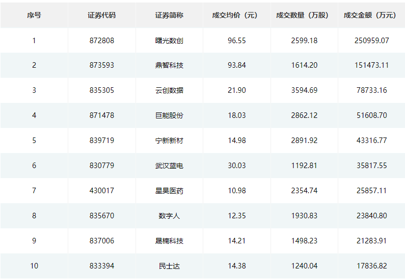Select stock name 曙光数创
The width and height of the screenshot is (405, 280).
(169, 40)
